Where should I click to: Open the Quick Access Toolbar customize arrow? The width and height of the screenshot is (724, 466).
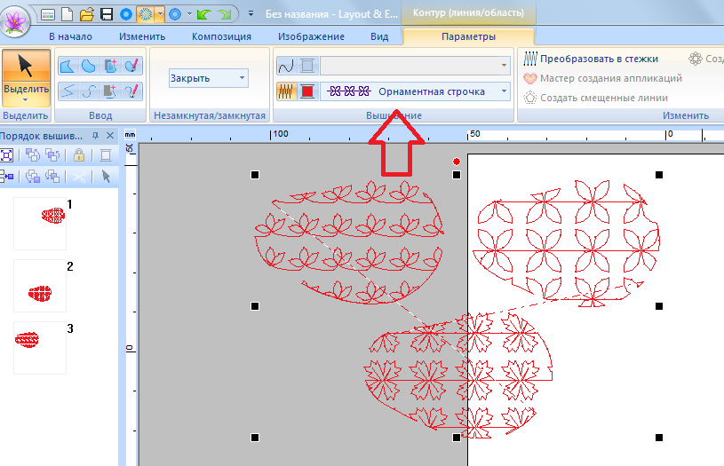pyautogui.click(x=251, y=14)
